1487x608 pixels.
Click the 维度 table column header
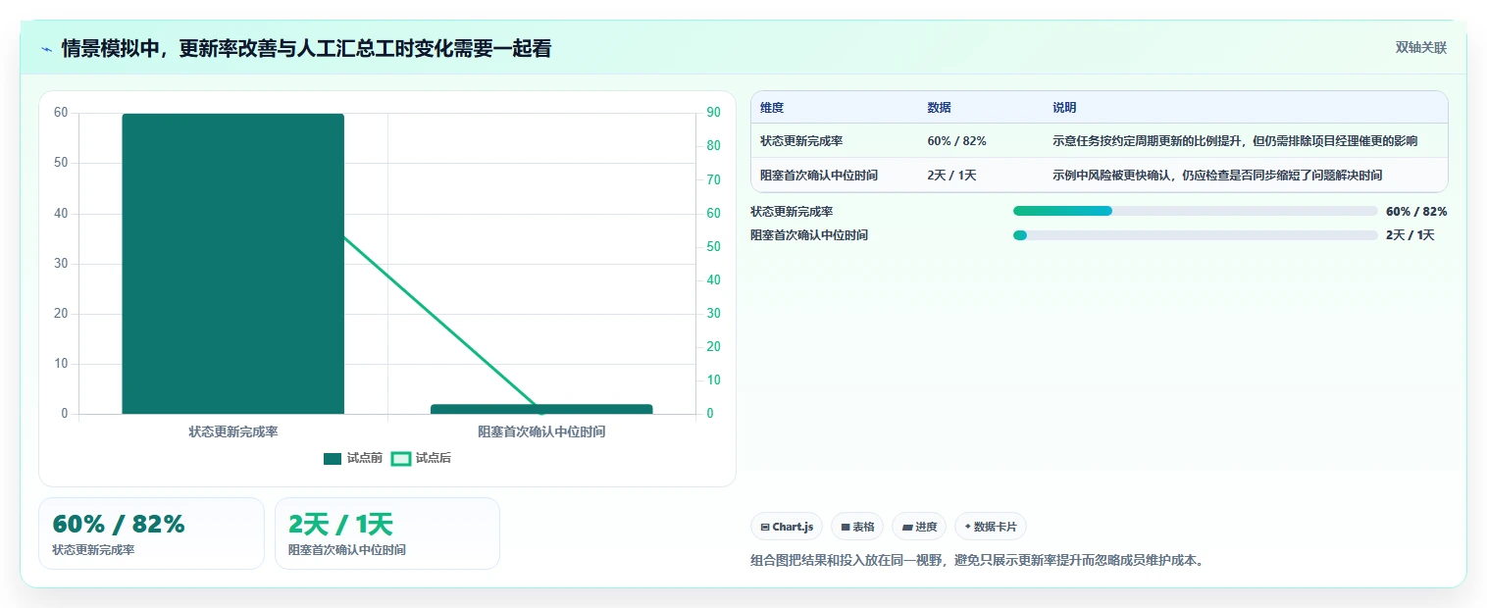pos(772,108)
